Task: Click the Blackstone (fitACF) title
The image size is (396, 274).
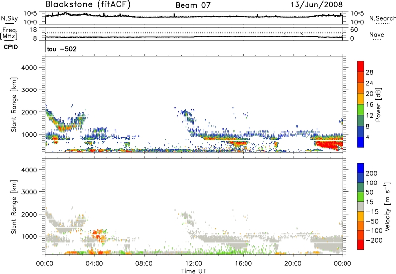Action: (x=88, y=5)
